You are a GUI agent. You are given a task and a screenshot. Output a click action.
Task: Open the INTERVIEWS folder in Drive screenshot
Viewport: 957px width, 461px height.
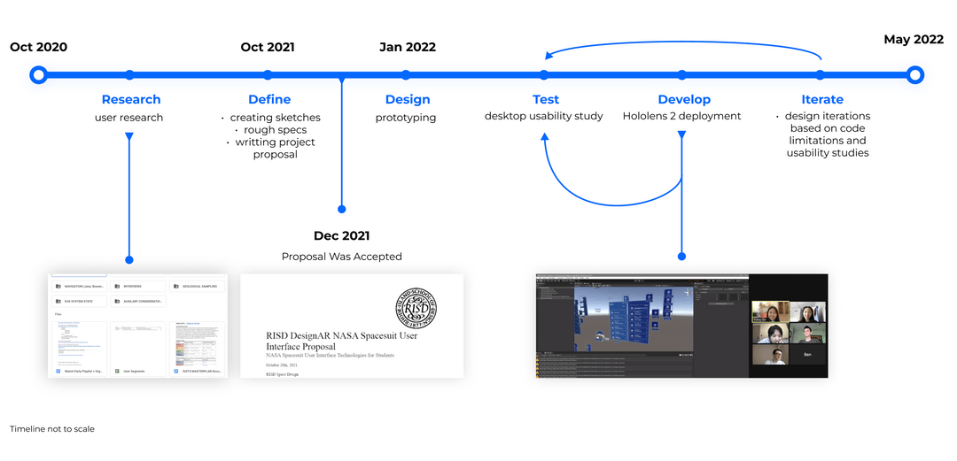pos(138,286)
